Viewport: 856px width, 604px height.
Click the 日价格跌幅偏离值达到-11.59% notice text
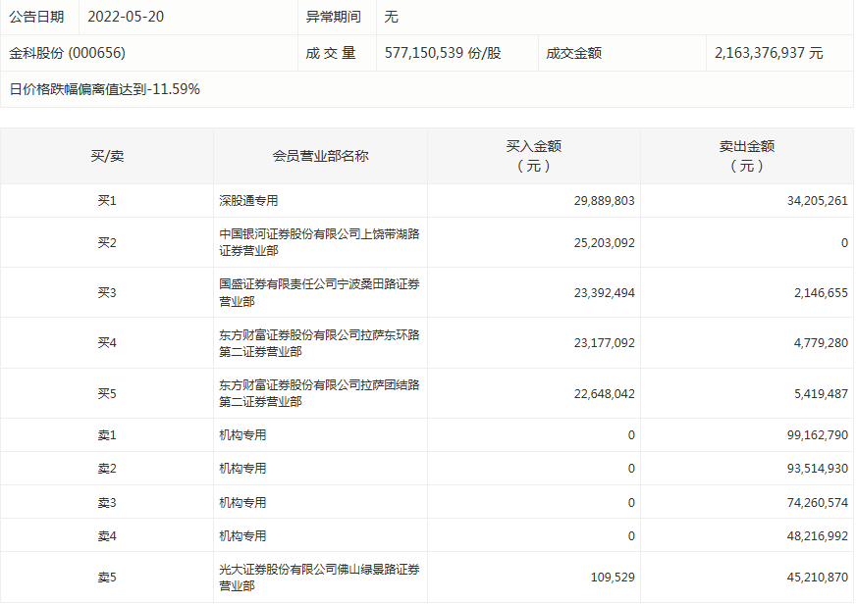click(105, 89)
